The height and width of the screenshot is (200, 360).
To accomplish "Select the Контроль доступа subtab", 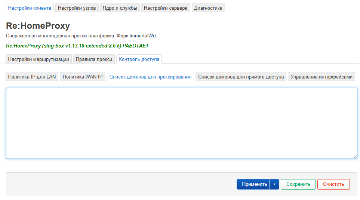I will [x=139, y=59].
